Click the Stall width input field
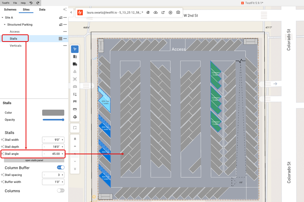Viewport: 304px width, 202px height. (53, 140)
